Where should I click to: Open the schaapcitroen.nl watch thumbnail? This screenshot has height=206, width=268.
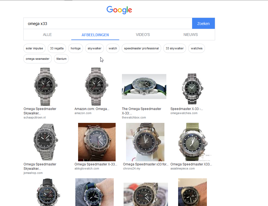click(x=45, y=86)
